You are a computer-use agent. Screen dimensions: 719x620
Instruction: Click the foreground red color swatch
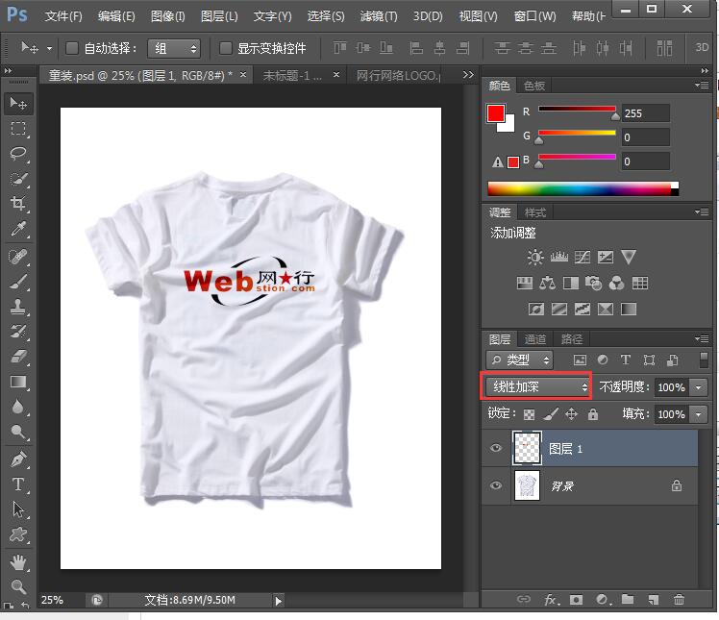(496, 113)
